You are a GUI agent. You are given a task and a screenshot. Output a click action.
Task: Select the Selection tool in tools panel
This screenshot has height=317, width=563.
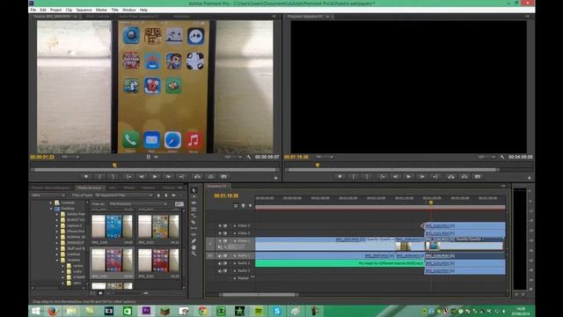point(194,190)
